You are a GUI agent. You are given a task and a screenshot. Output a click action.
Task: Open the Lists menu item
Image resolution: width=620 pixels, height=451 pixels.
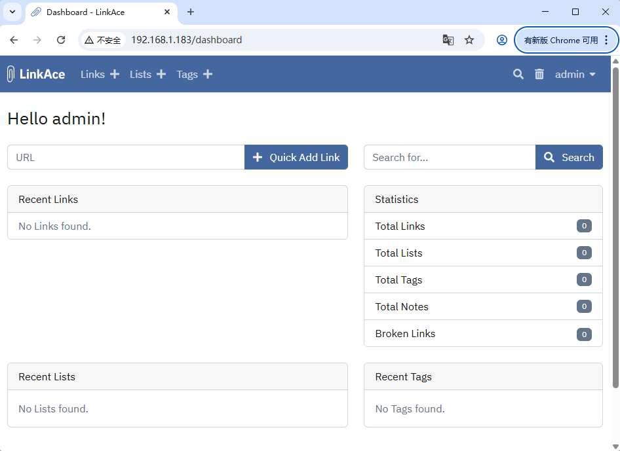[x=140, y=74]
